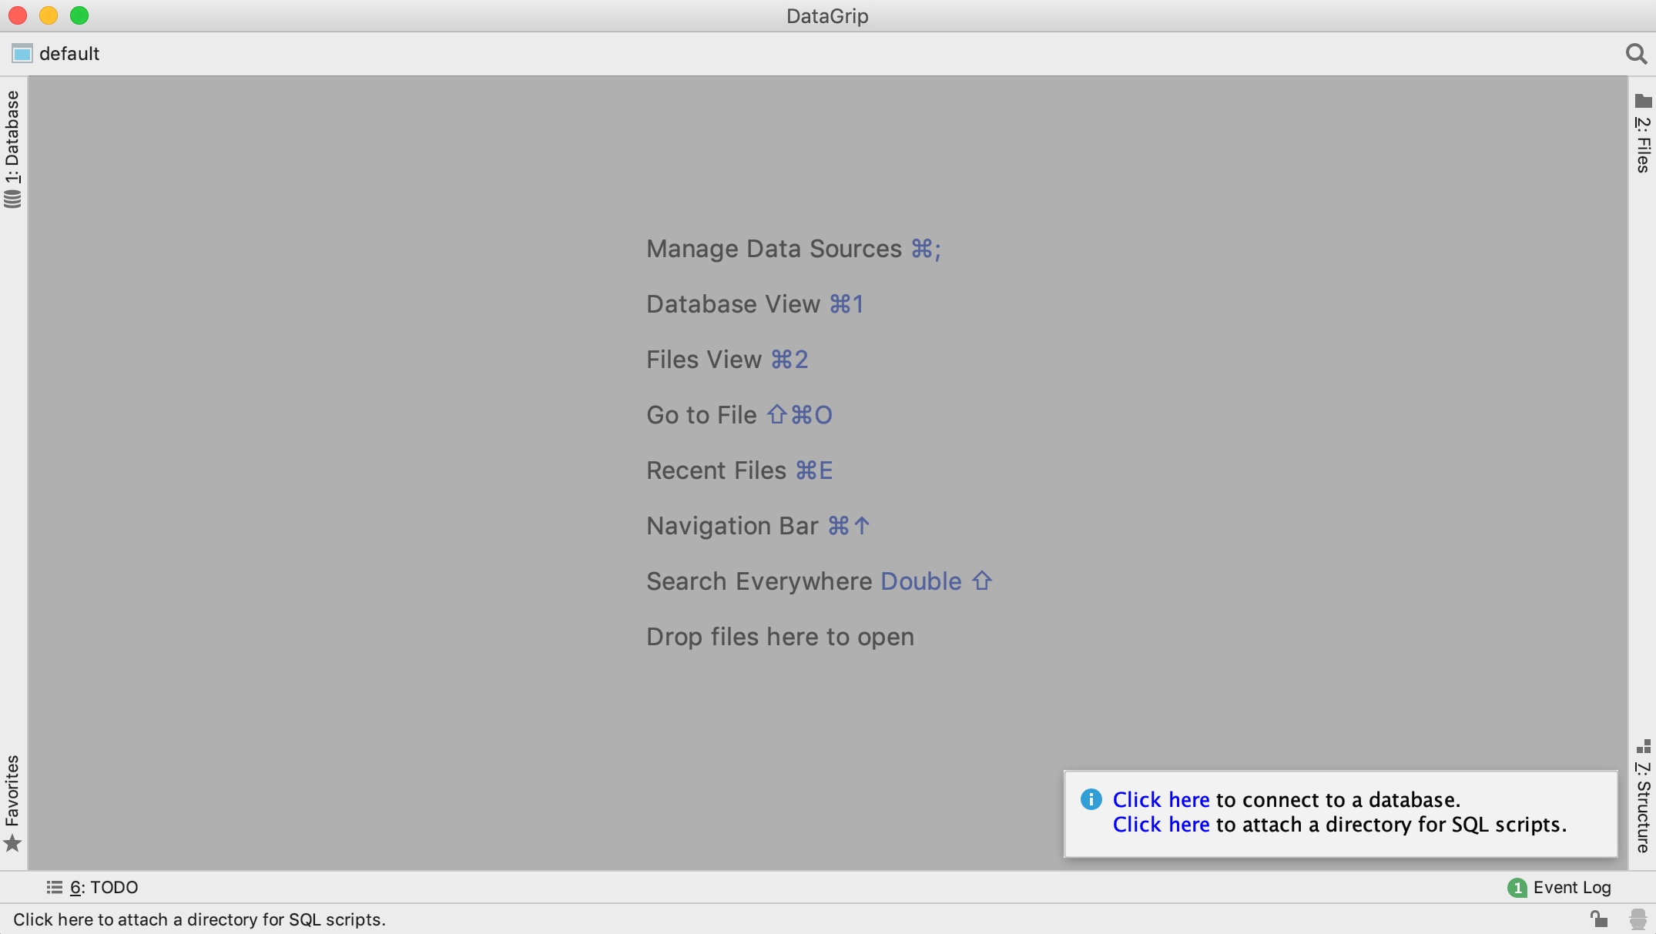The image size is (1656, 934).
Task: Click the Search Everywhere hint text
Action: 759,581
